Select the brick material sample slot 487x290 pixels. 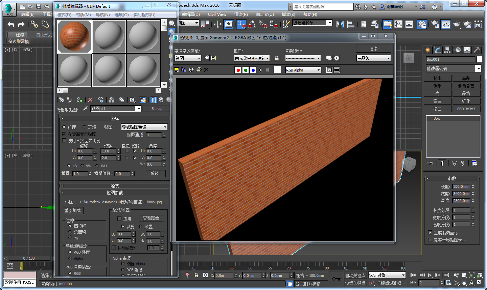(x=75, y=36)
